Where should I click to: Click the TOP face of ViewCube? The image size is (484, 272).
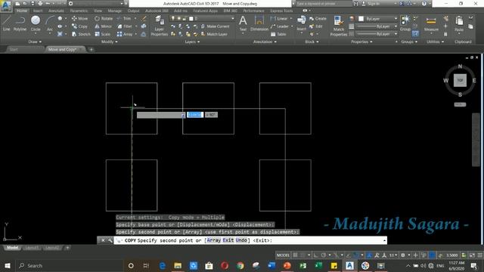(460, 81)
